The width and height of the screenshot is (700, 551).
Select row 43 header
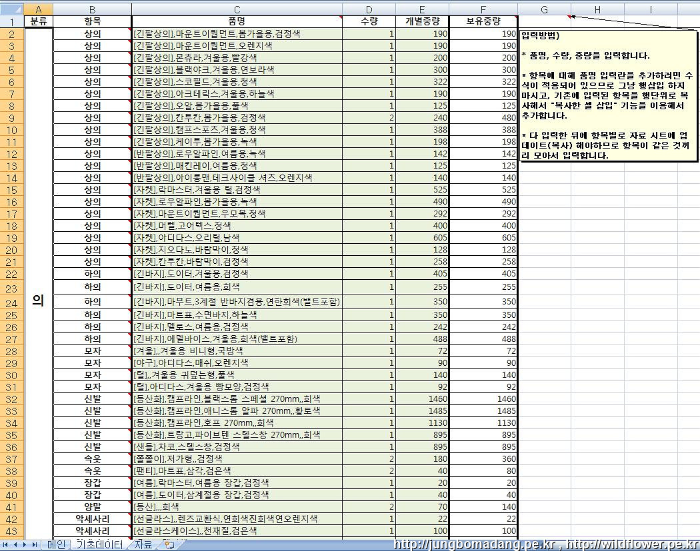(x=11, y=531)
